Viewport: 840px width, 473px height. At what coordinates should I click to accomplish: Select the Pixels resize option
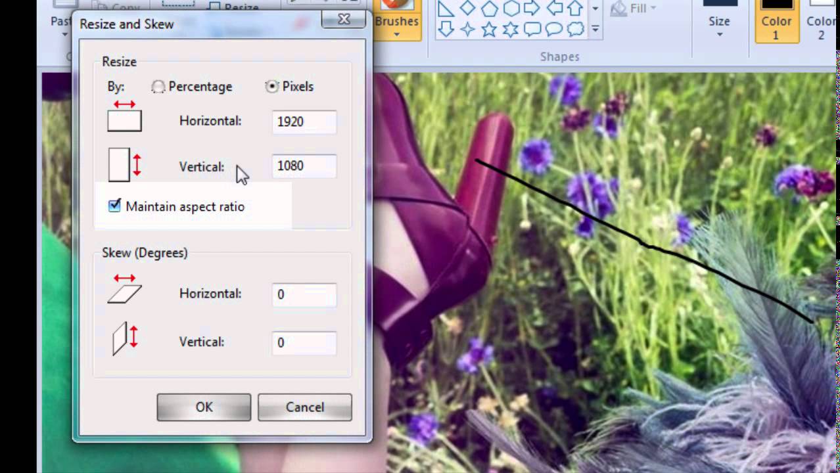(271, 86)
